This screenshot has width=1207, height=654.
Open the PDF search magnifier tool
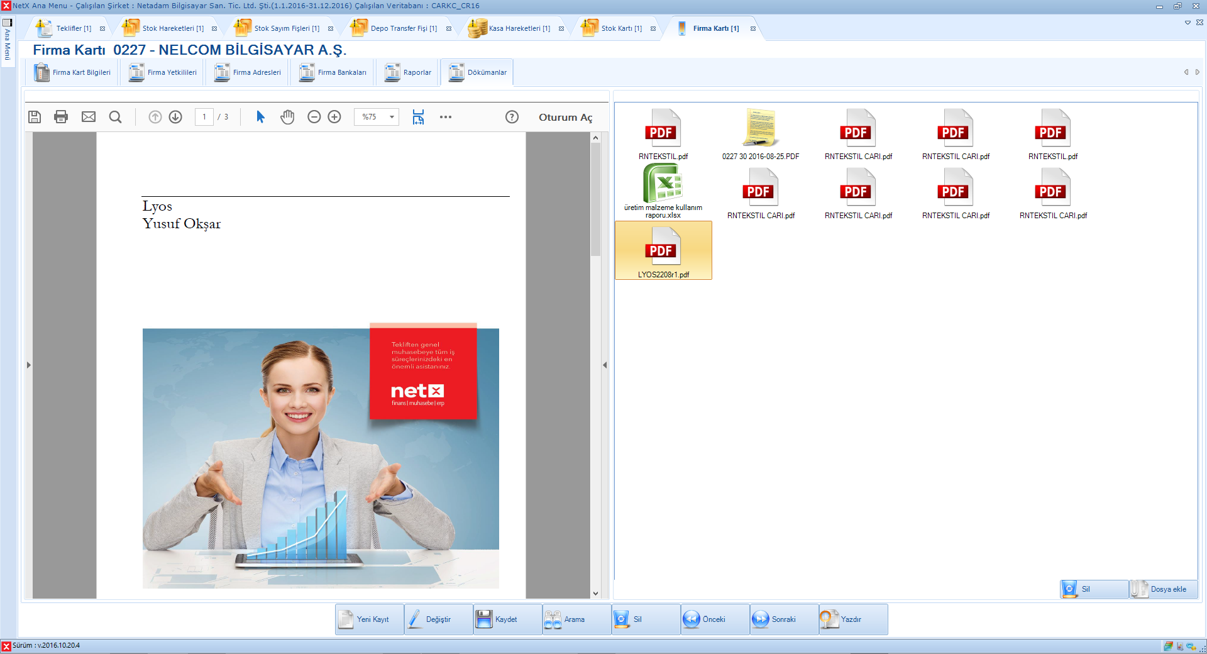point(115,117)
